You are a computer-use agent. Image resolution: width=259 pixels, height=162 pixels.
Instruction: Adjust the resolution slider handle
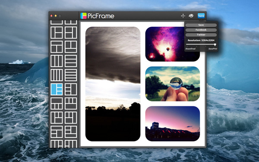click(x=215, y=44)
